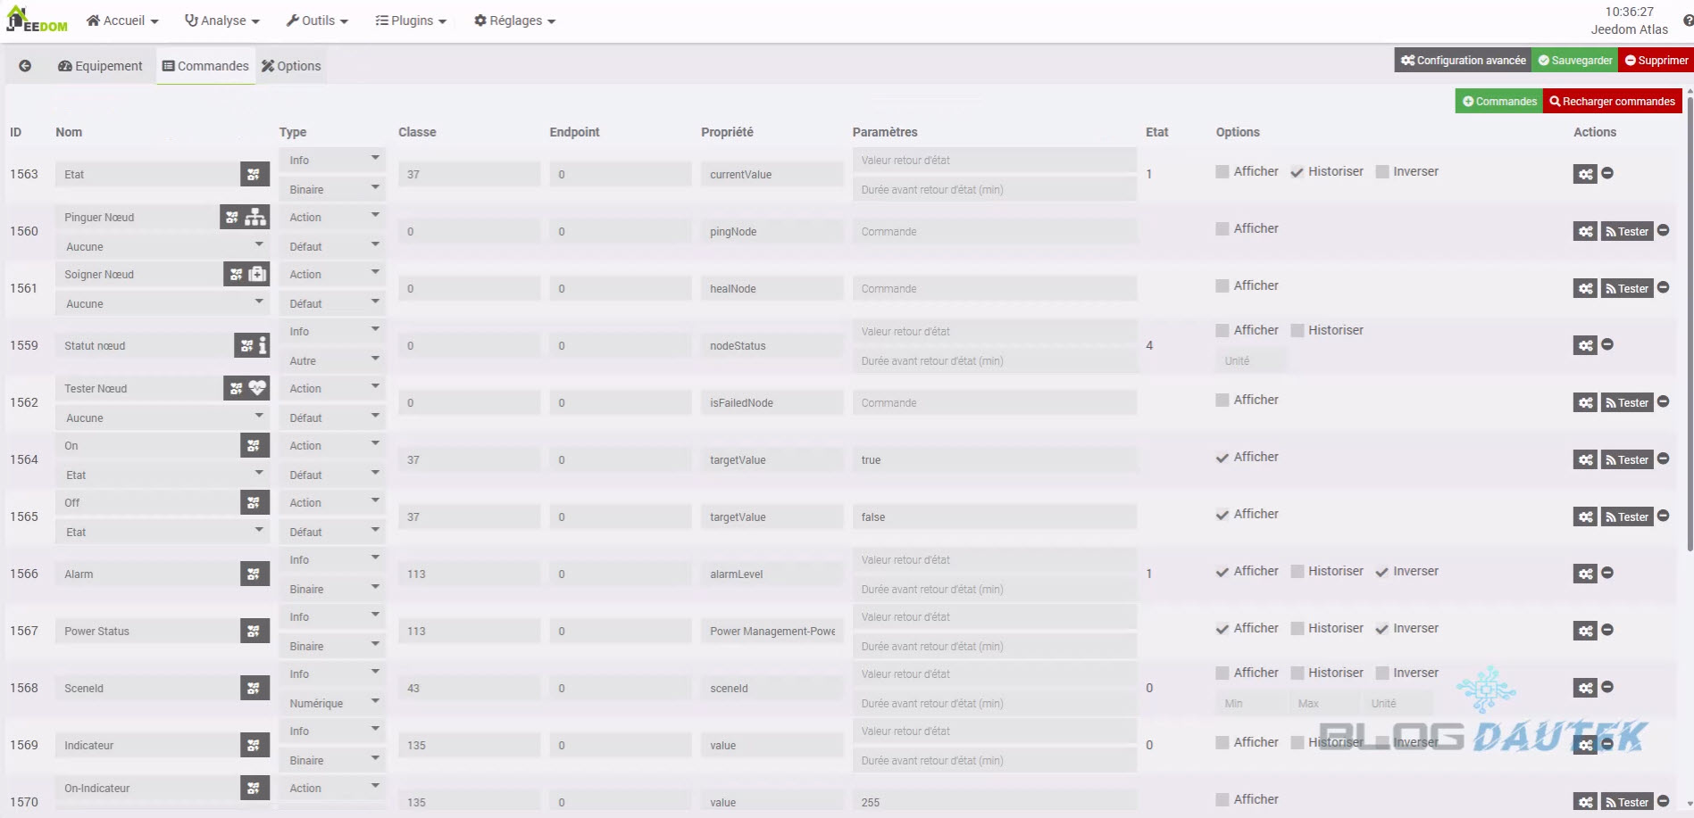Click gear icon on Alarm command row
1694x818 pixels.
tap(1584, 574)
